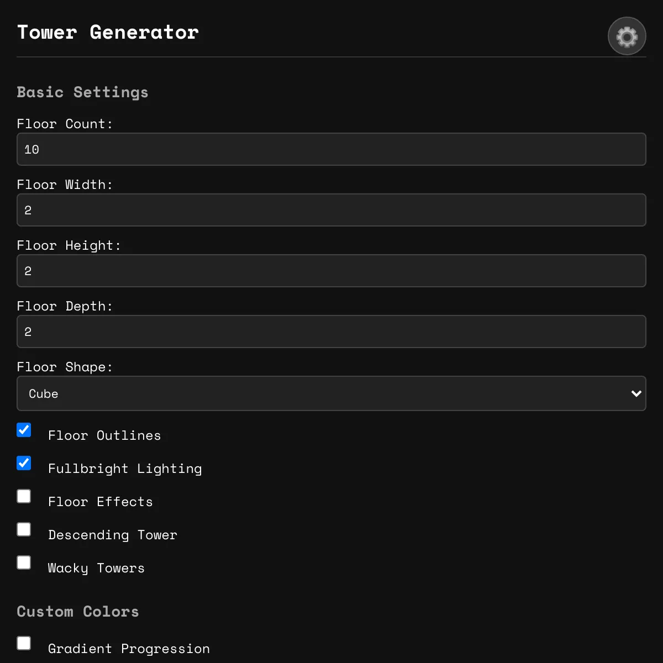Screen dimensions: 663x663
Task: Uncheck the Floor Outlines checkbox
Action: point(24,430)
